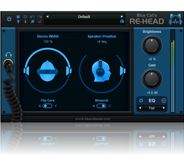The image size is (184, 166).
Task: Open the main menu icon
Action: pos(18,17)
